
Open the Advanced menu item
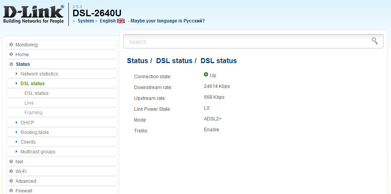pyautogui.click(x=62, y=181)
